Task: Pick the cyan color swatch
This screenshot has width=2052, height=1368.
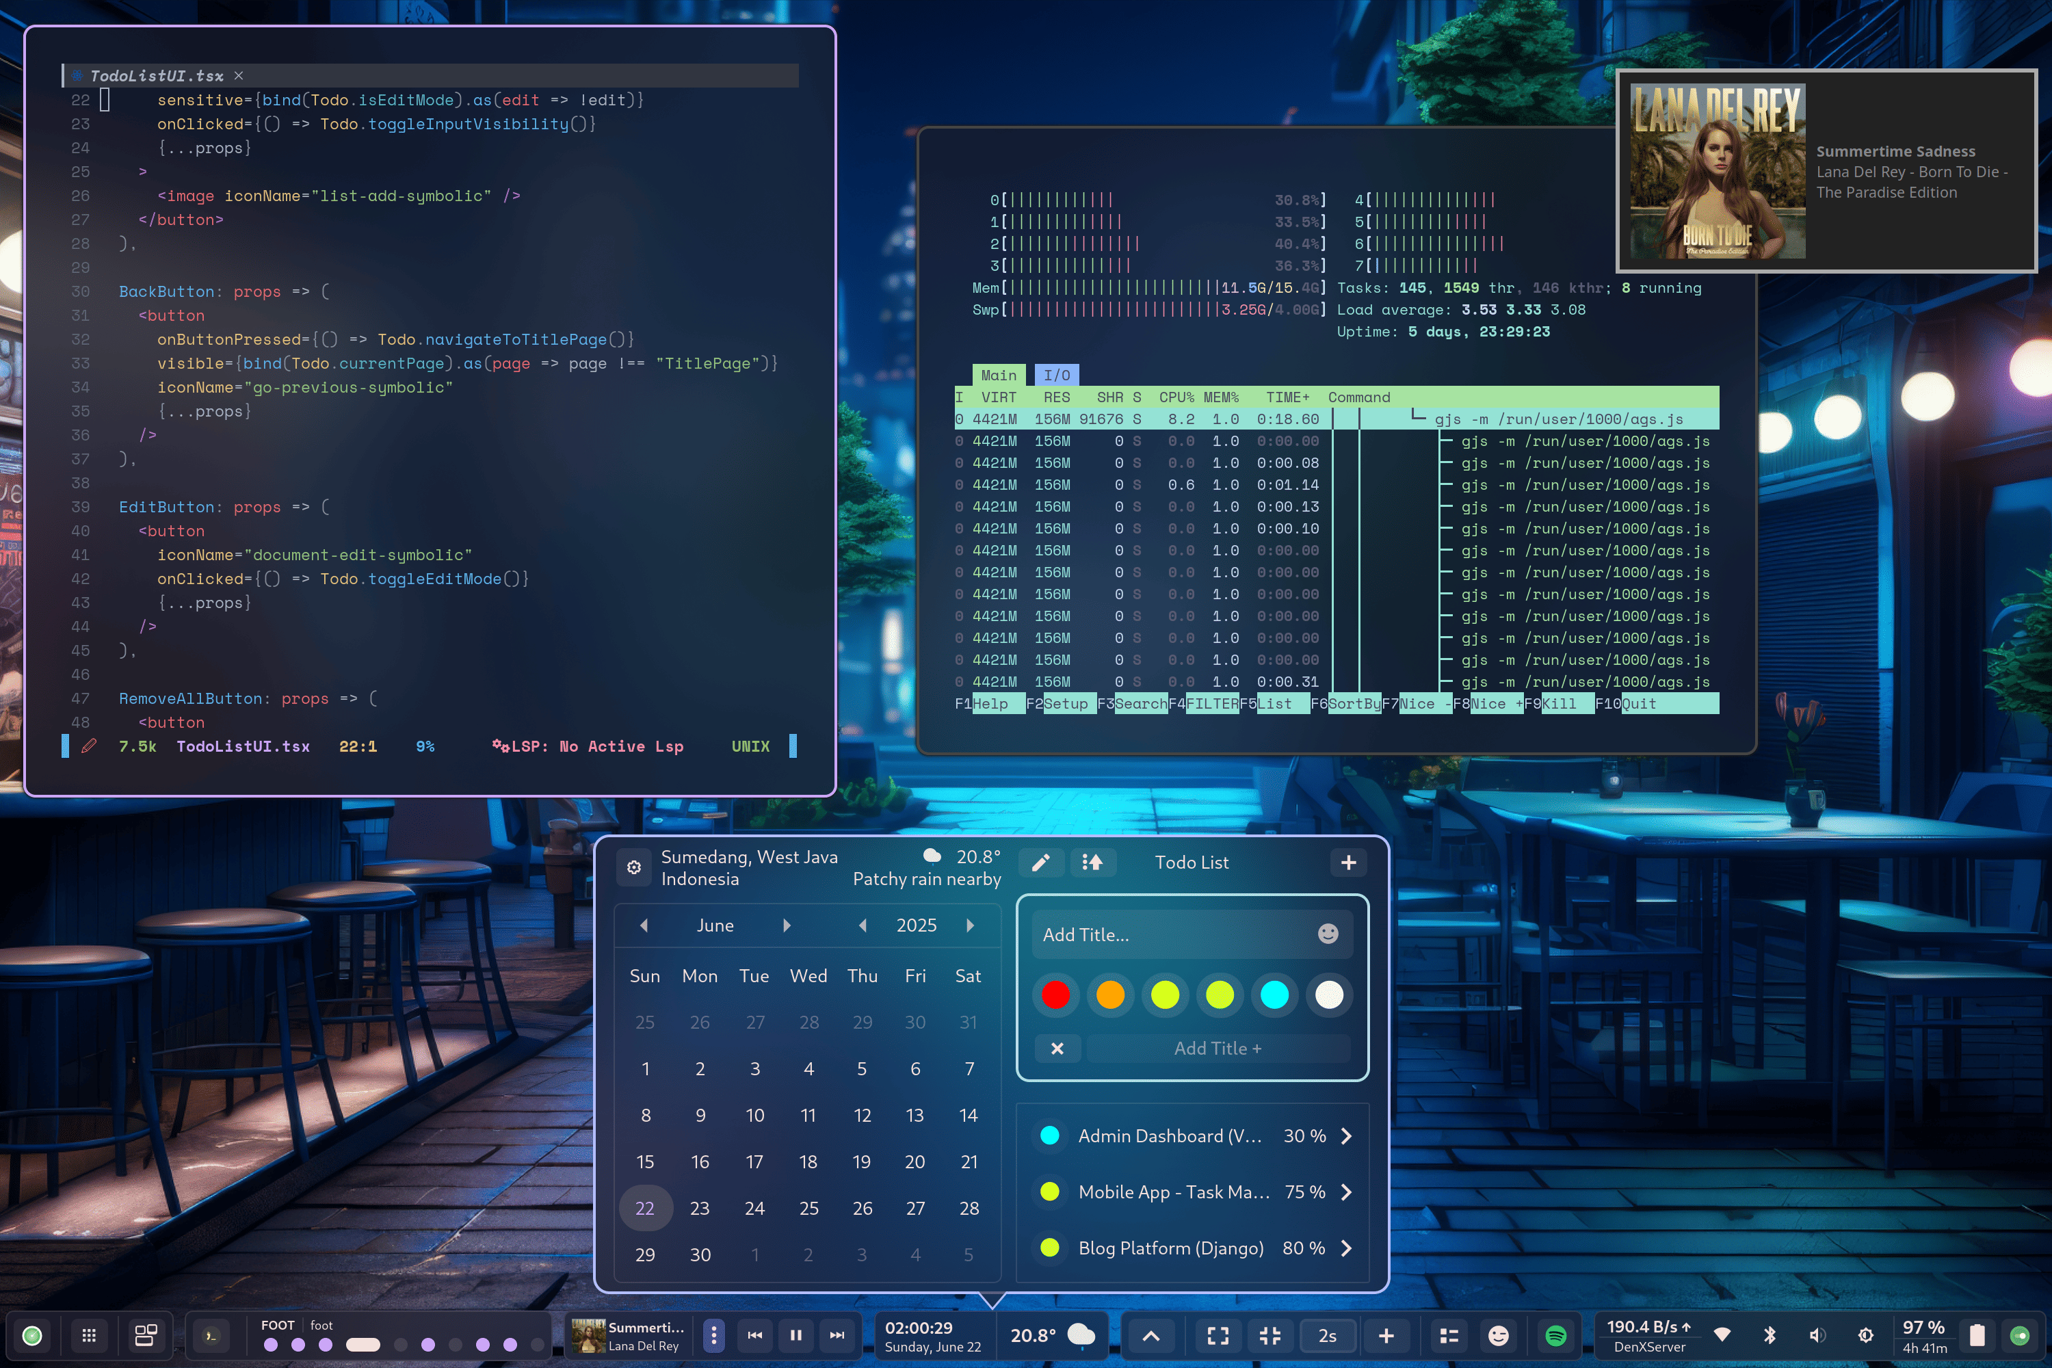Action: coord(1275,995)
